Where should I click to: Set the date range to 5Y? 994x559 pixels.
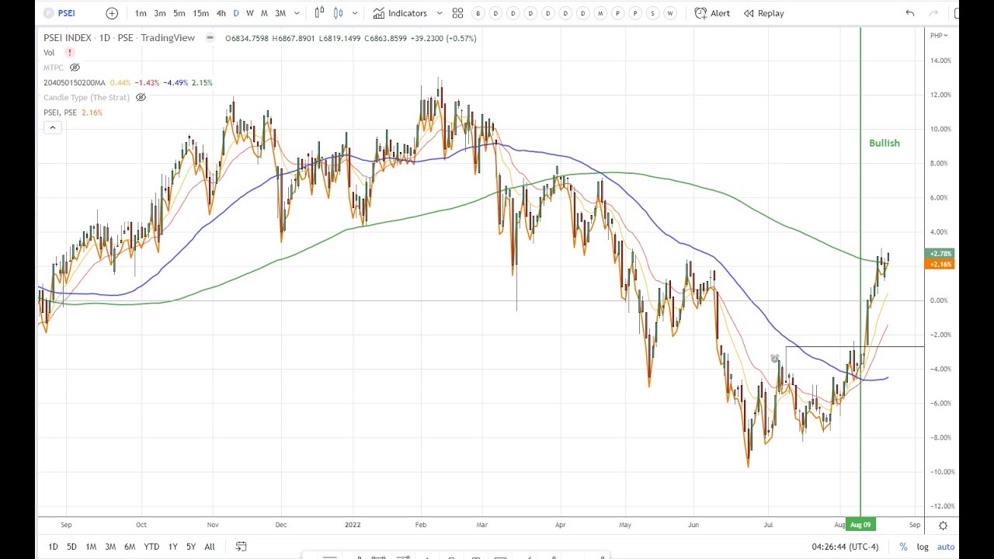pyautogui.click(x=191, y=547)
